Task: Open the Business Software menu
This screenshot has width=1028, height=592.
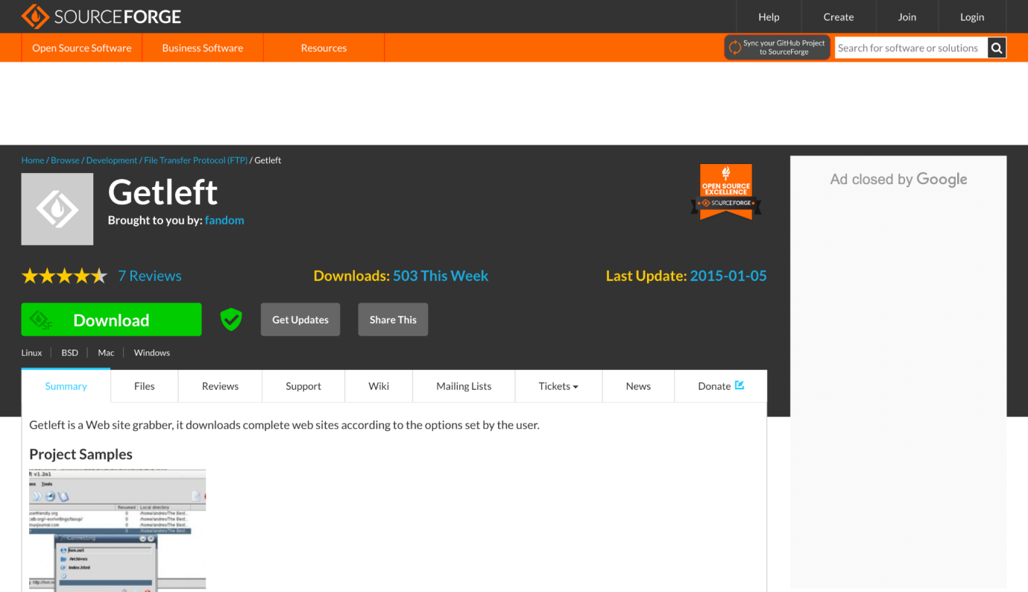Action: (203, 48)
